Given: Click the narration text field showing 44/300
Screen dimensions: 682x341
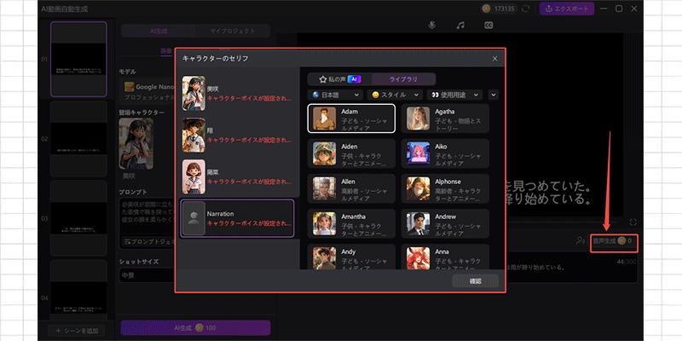Looking at the screenshot, I should click(x=571, y=269).
